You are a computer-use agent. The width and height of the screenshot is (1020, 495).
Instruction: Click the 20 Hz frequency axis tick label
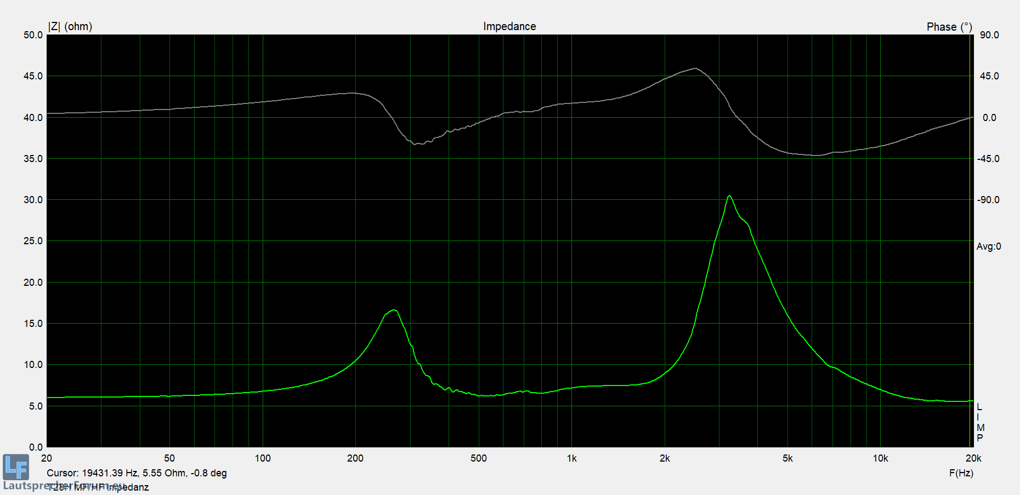[x=47, y=458]
